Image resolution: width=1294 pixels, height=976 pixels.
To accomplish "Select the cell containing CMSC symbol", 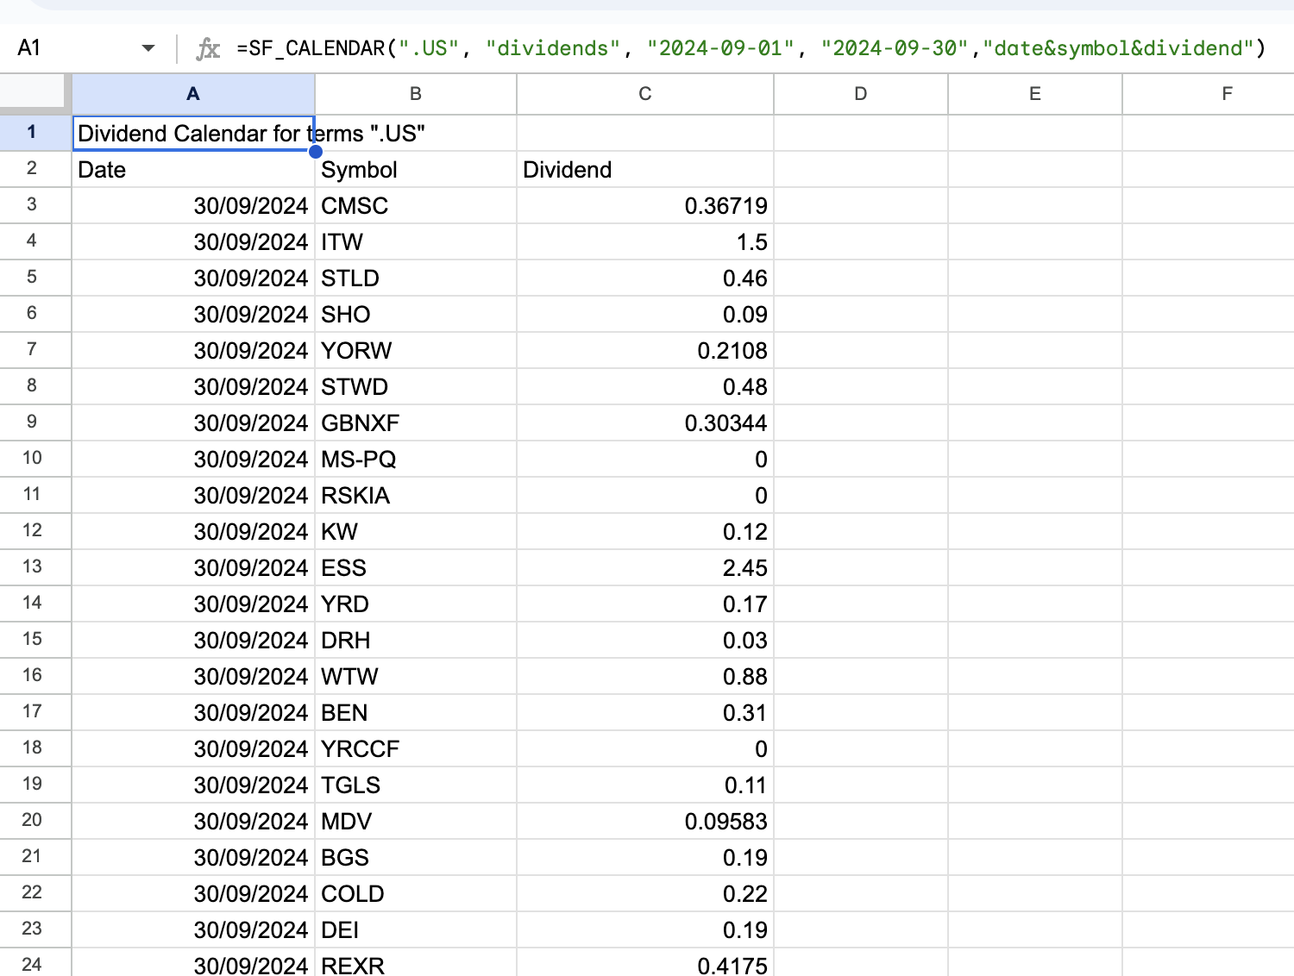I will pyautogui.click(x=415, y=205).
